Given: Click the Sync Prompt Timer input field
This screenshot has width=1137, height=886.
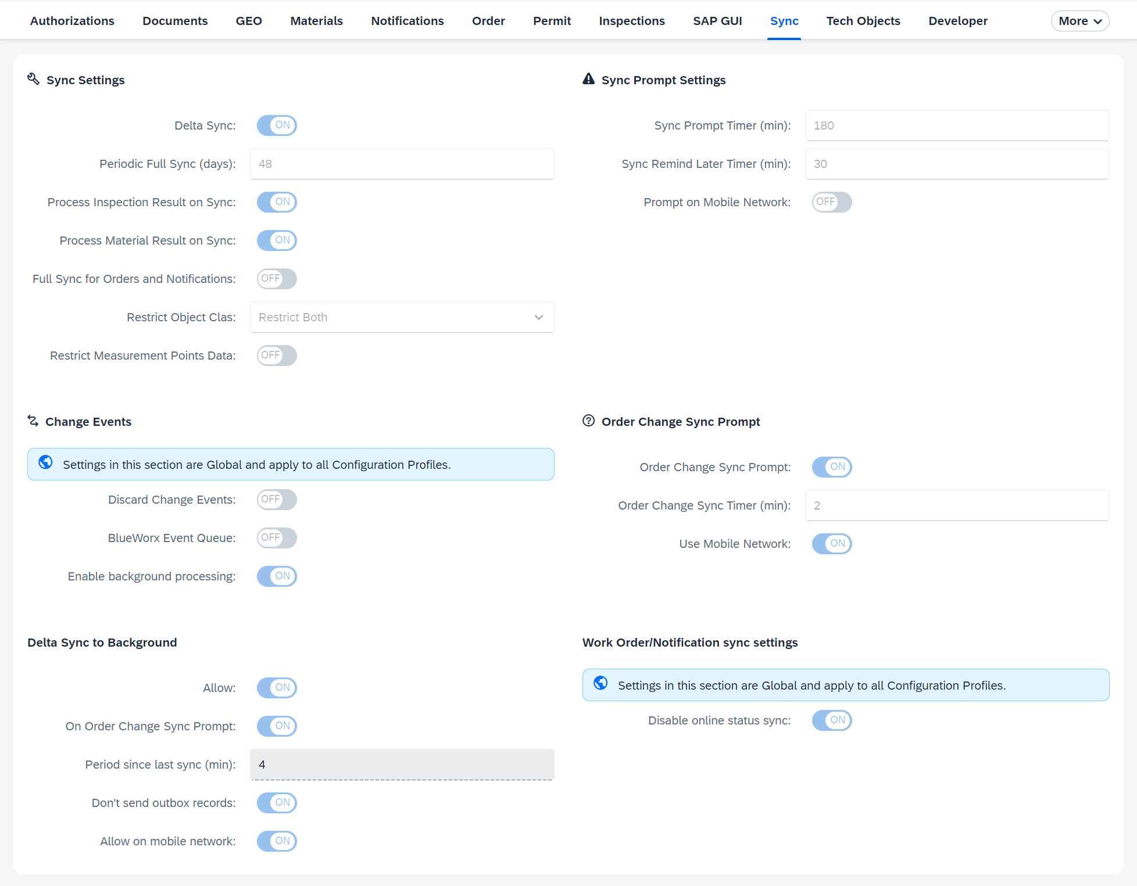Looking at the screenshot, I should coord(956,125).
